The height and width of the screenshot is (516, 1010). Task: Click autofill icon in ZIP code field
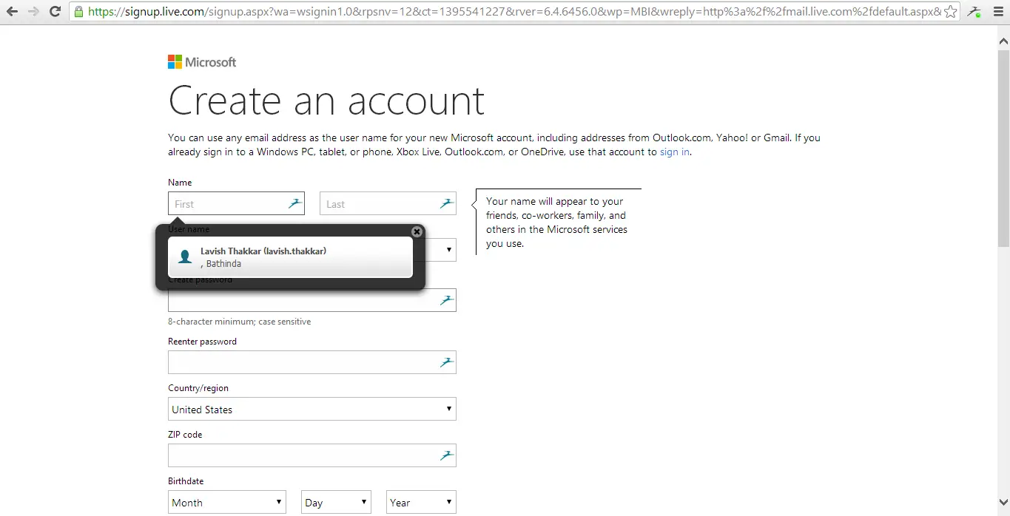(447, 455)
